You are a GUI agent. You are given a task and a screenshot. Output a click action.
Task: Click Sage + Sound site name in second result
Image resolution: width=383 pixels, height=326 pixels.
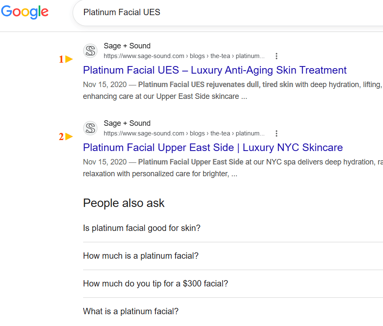click(x=127, y=123)
